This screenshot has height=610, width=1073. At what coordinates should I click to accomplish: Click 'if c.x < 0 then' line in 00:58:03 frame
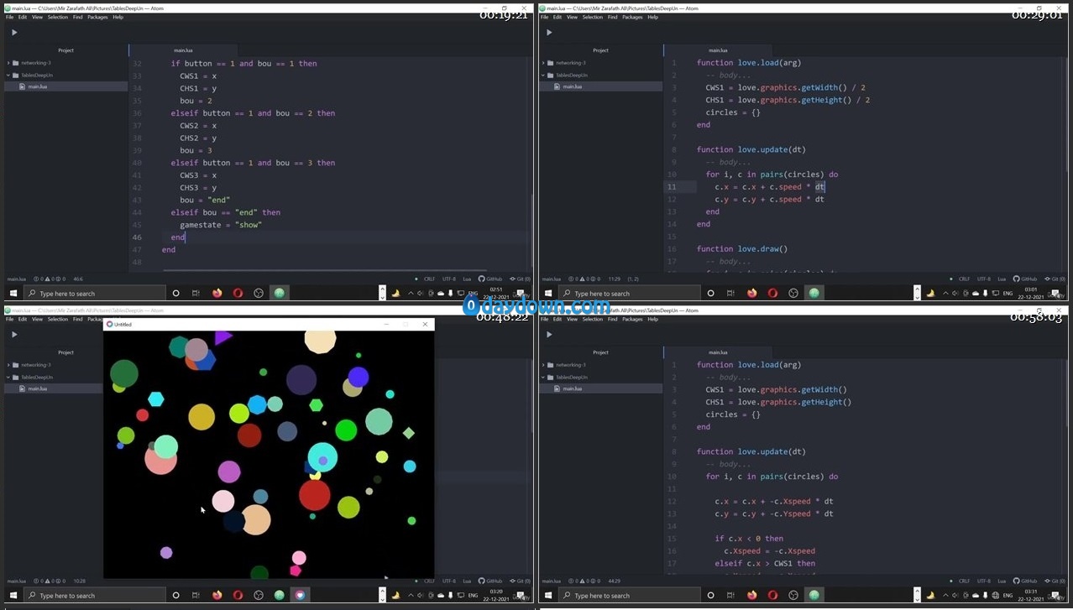(x=749, y=539)
